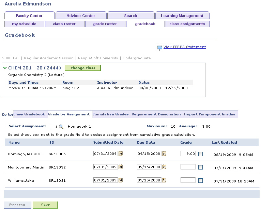261x210 pixels.
Task: Click Williams's Due Date field
Action: pyautogui.click(x=149, y=180)
